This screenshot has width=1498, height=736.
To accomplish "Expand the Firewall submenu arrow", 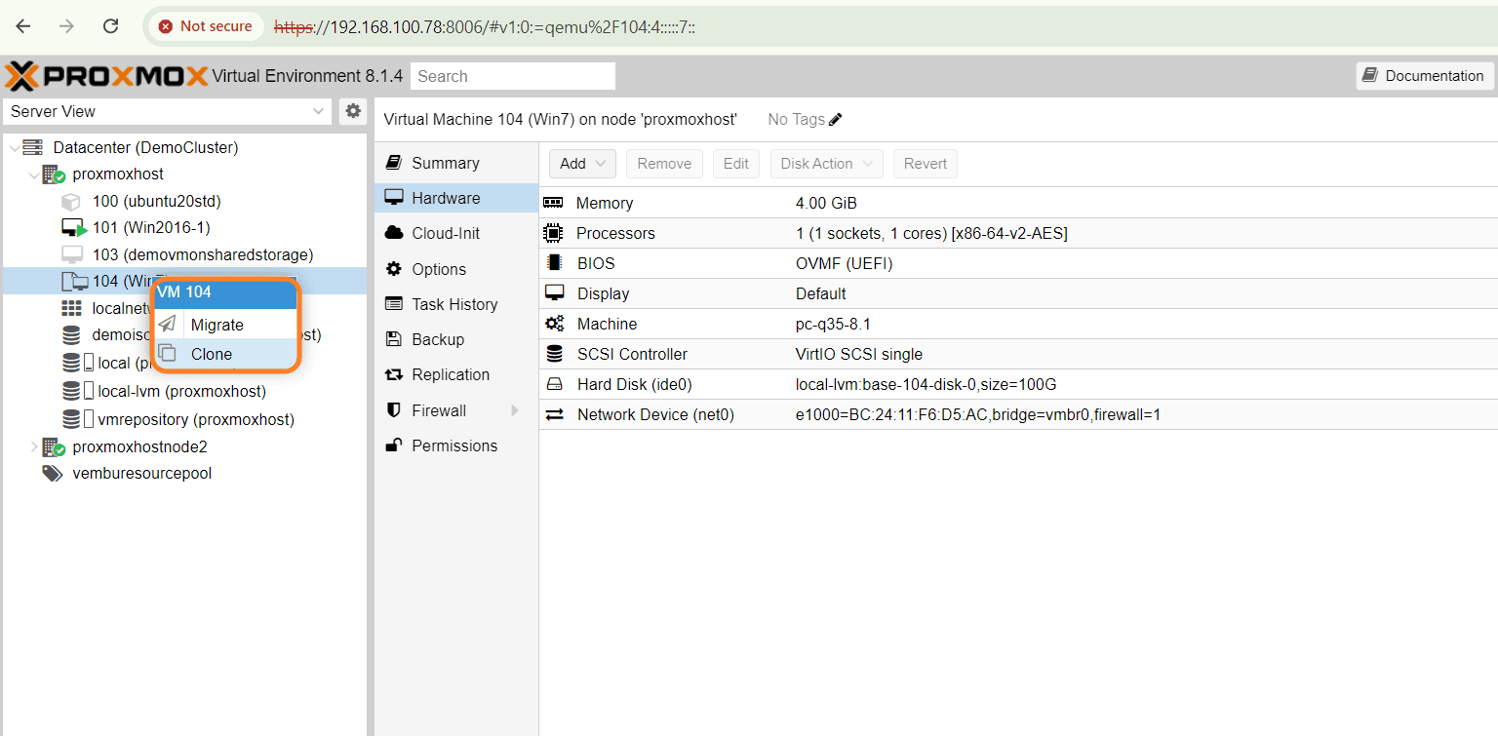I will 514,410.
